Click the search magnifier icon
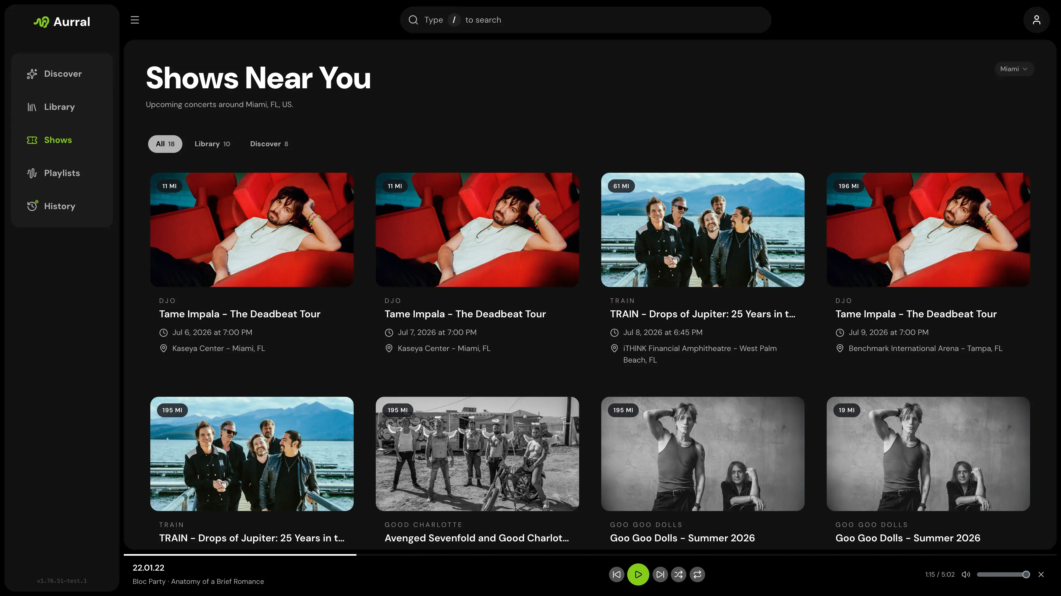The height and width of the screenshot is (596, 1061). (413, 20)
